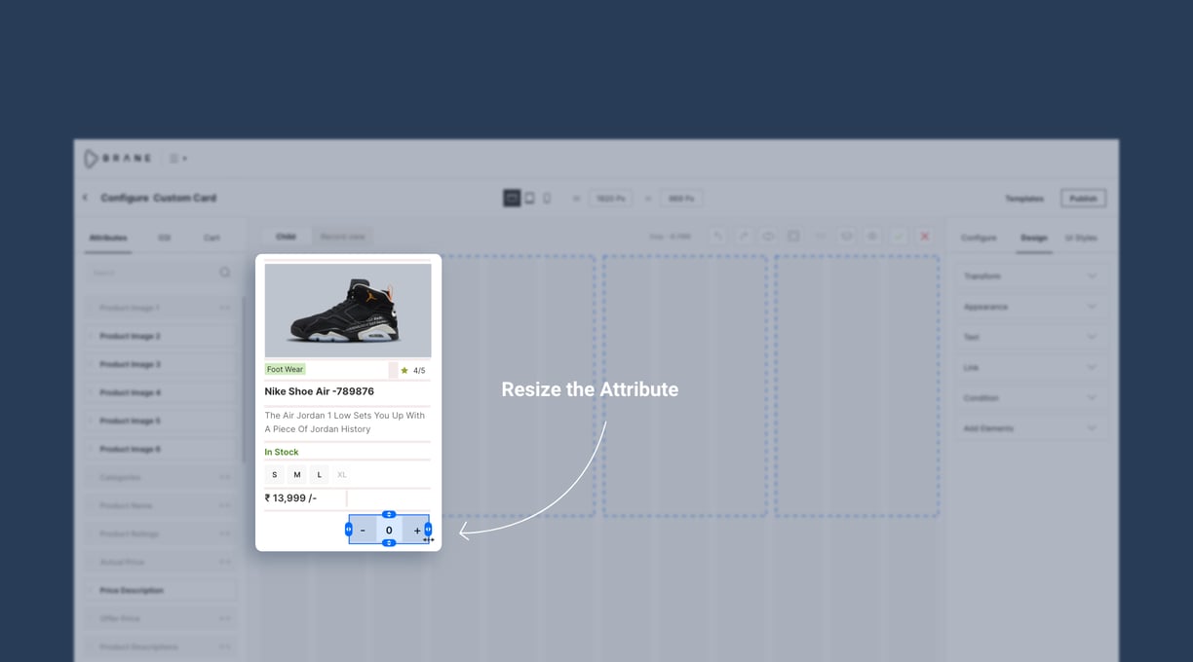
Task: Expand the Transform section
Action: (1032, 276)
